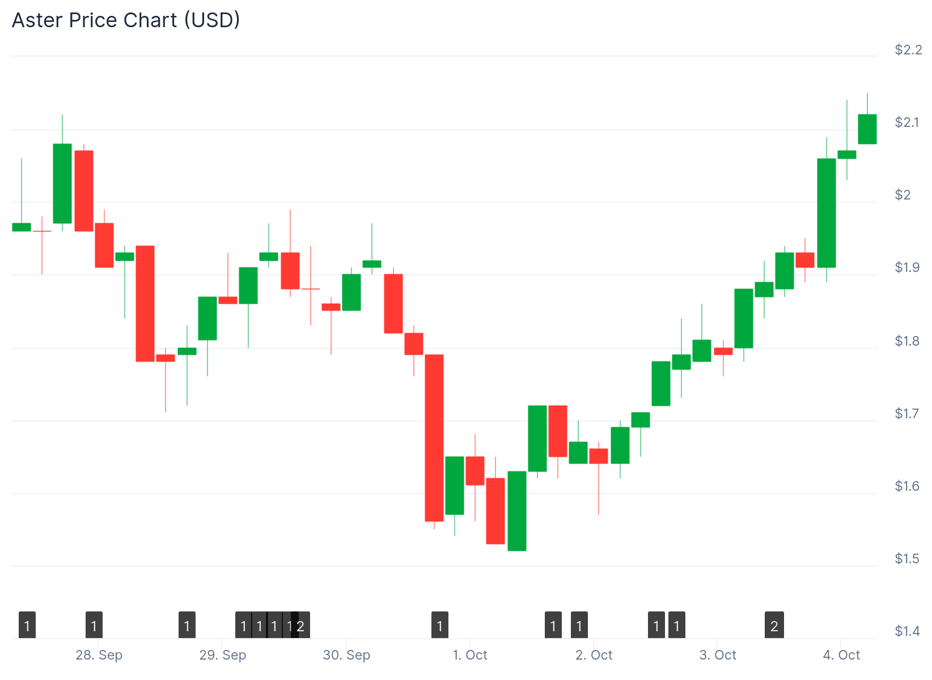The image size is (932, 680).
Task: Click the long red candle dropping to $1.56
Action: coord(434,437)
